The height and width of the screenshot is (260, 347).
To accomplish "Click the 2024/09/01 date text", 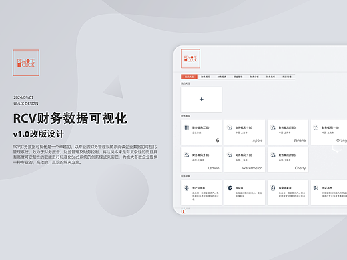I will (23, 97).
